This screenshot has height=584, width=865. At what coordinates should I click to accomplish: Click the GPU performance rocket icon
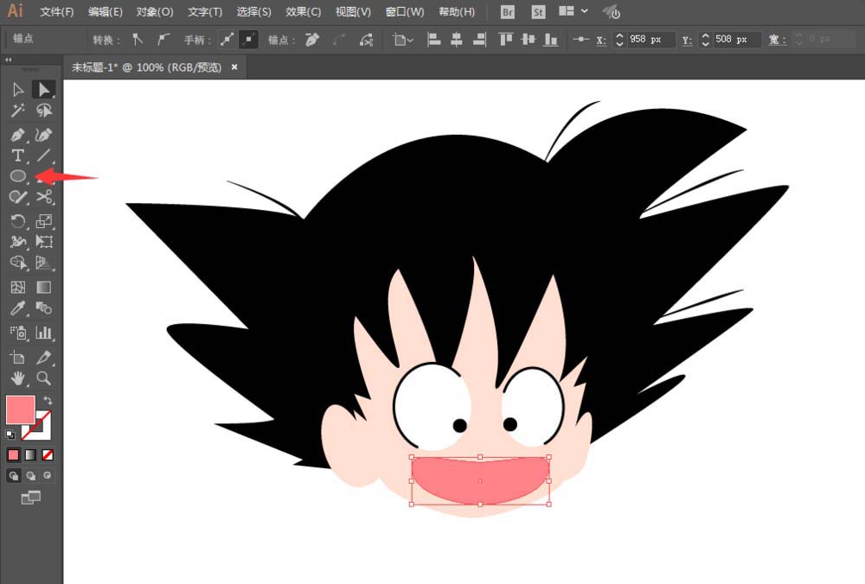[612, 11]
